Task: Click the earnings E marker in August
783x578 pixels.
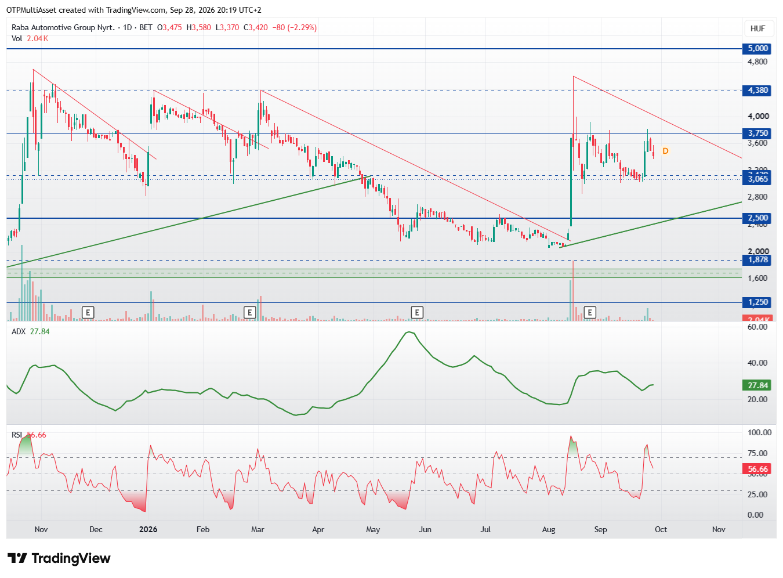Action: coord(590,313)
